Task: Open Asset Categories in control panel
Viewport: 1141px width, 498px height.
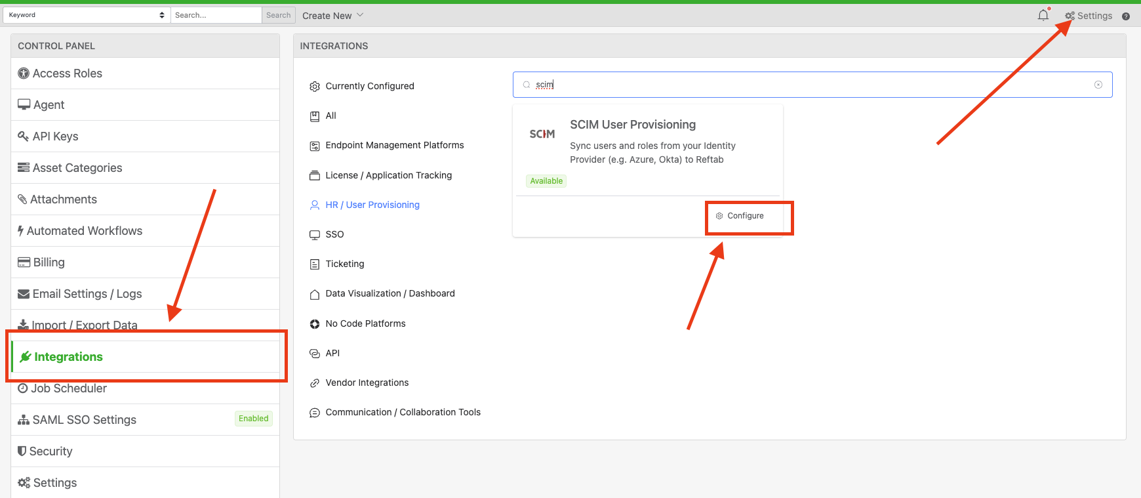Action: coord(145,168)
